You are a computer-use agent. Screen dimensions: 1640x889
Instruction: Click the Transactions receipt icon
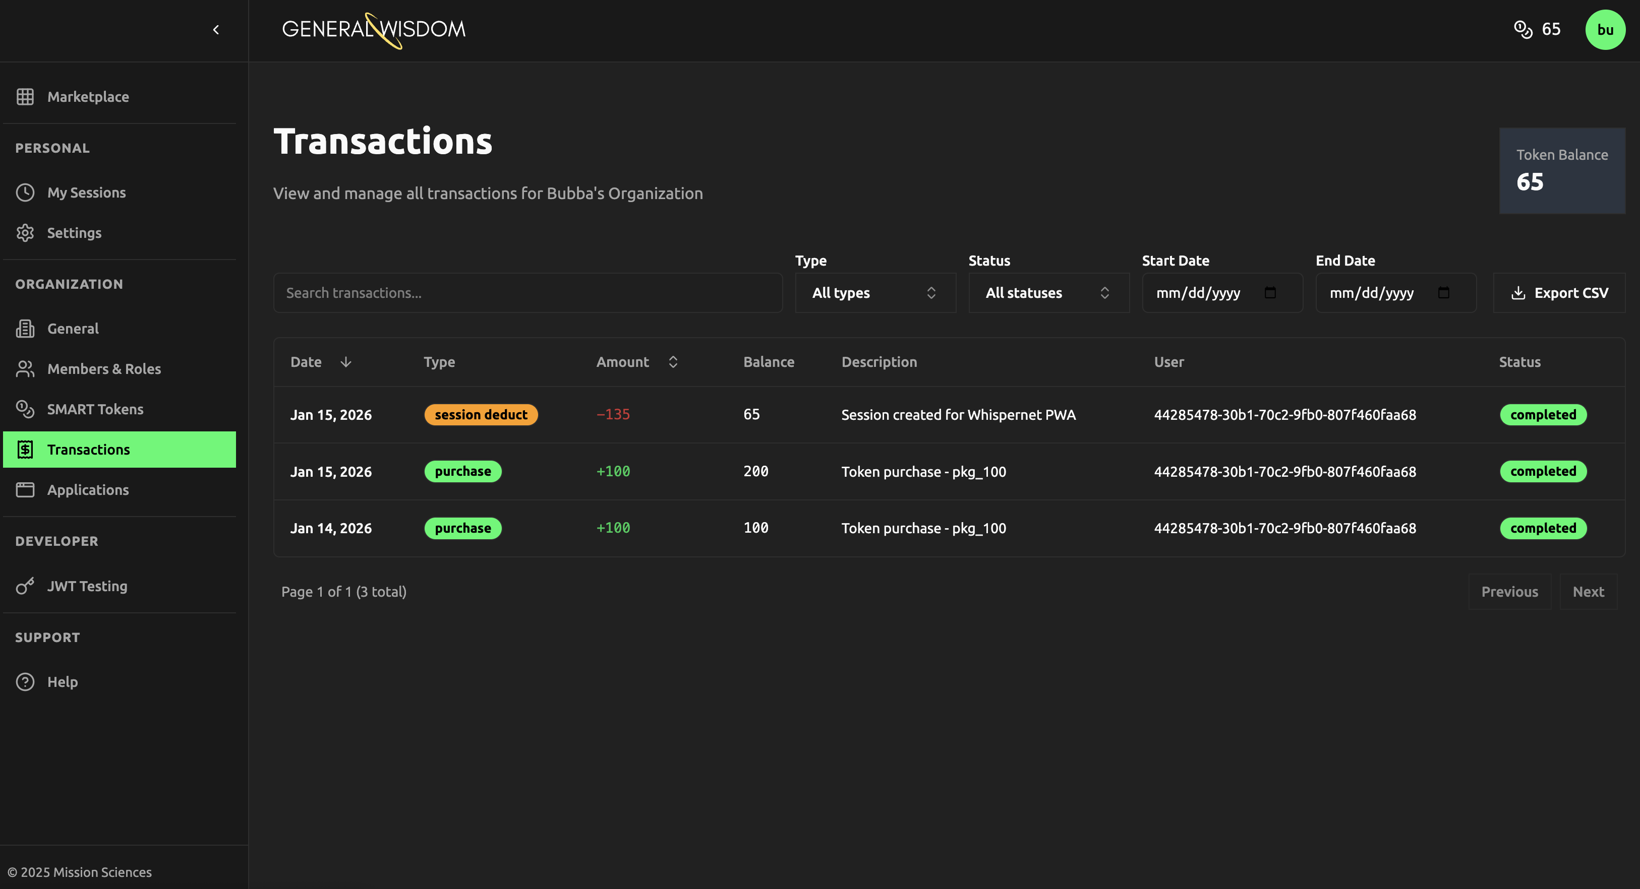(x=25, y=449)
